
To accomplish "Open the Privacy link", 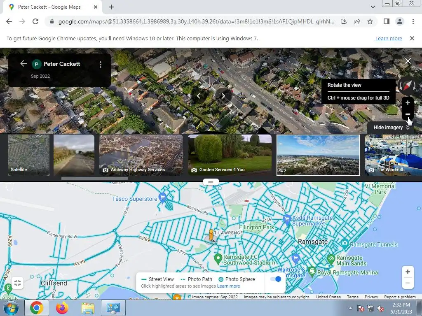I will point(371,297).
